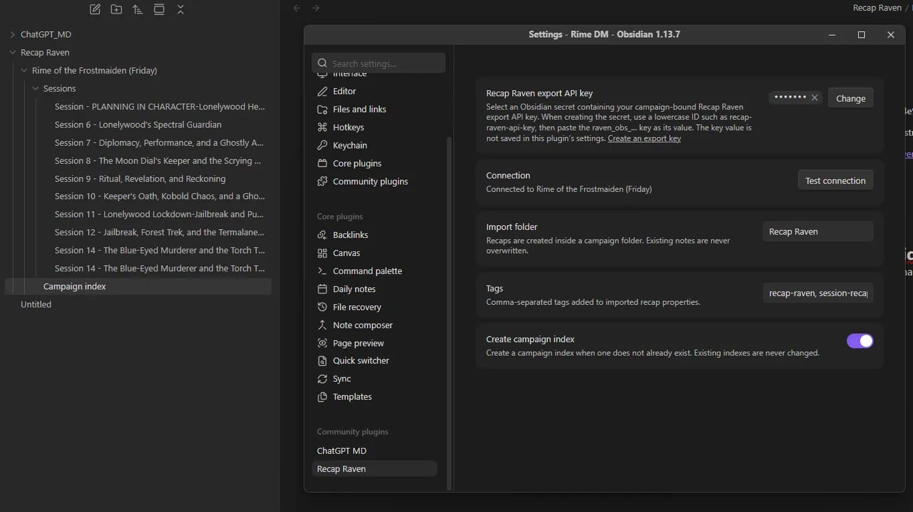Click the new folder icon
913x512 pixels.
click(x=116, y=9)
